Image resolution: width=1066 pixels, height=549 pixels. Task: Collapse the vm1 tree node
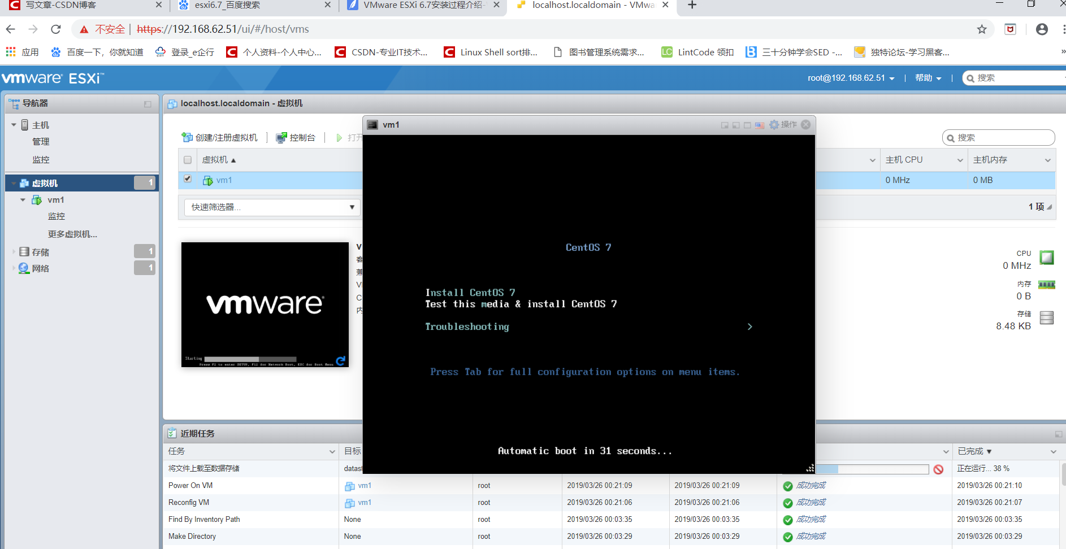coord(23,200)
